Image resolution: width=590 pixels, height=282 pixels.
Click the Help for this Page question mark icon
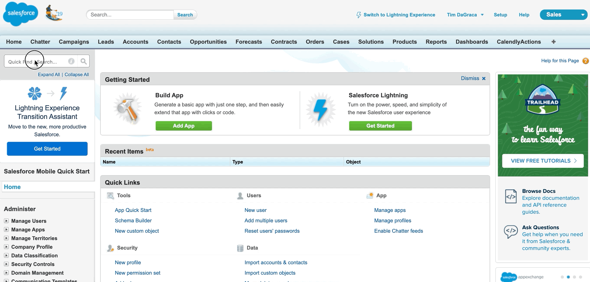585,60
